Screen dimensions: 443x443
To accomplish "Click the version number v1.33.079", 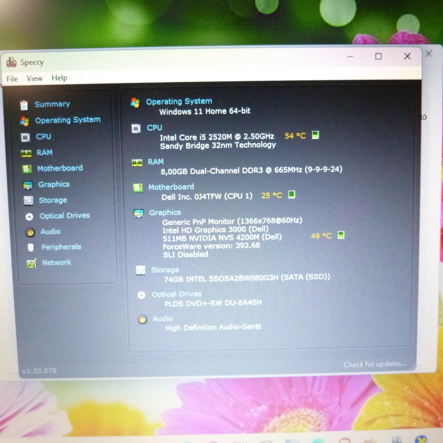I will pos(39,371).
